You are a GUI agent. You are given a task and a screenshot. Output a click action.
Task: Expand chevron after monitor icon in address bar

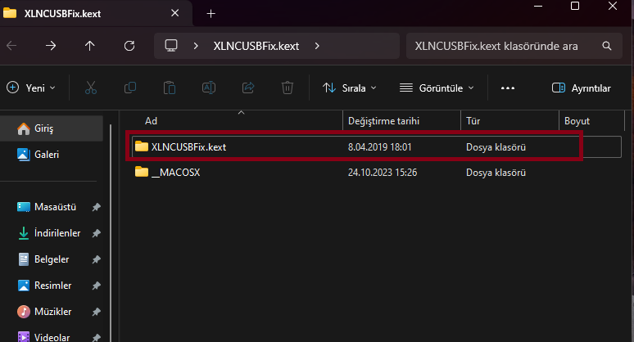196,46
